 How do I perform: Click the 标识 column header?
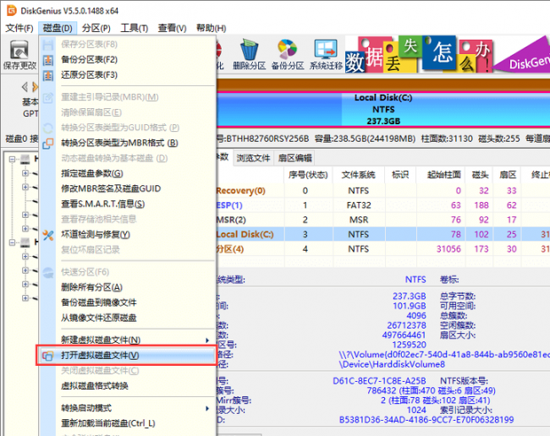point(400,175)
